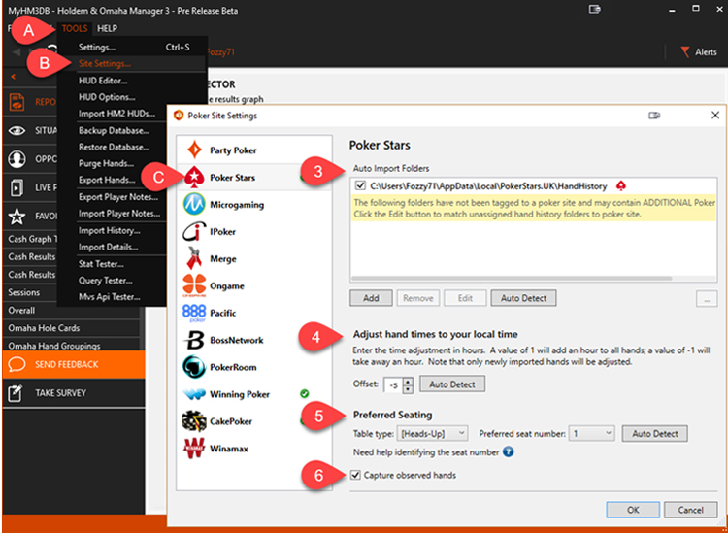Image resolution: width=728 pixels, height=534 pixels.
Task: Open Alerts flag icon in top bar
Action: 685,51
